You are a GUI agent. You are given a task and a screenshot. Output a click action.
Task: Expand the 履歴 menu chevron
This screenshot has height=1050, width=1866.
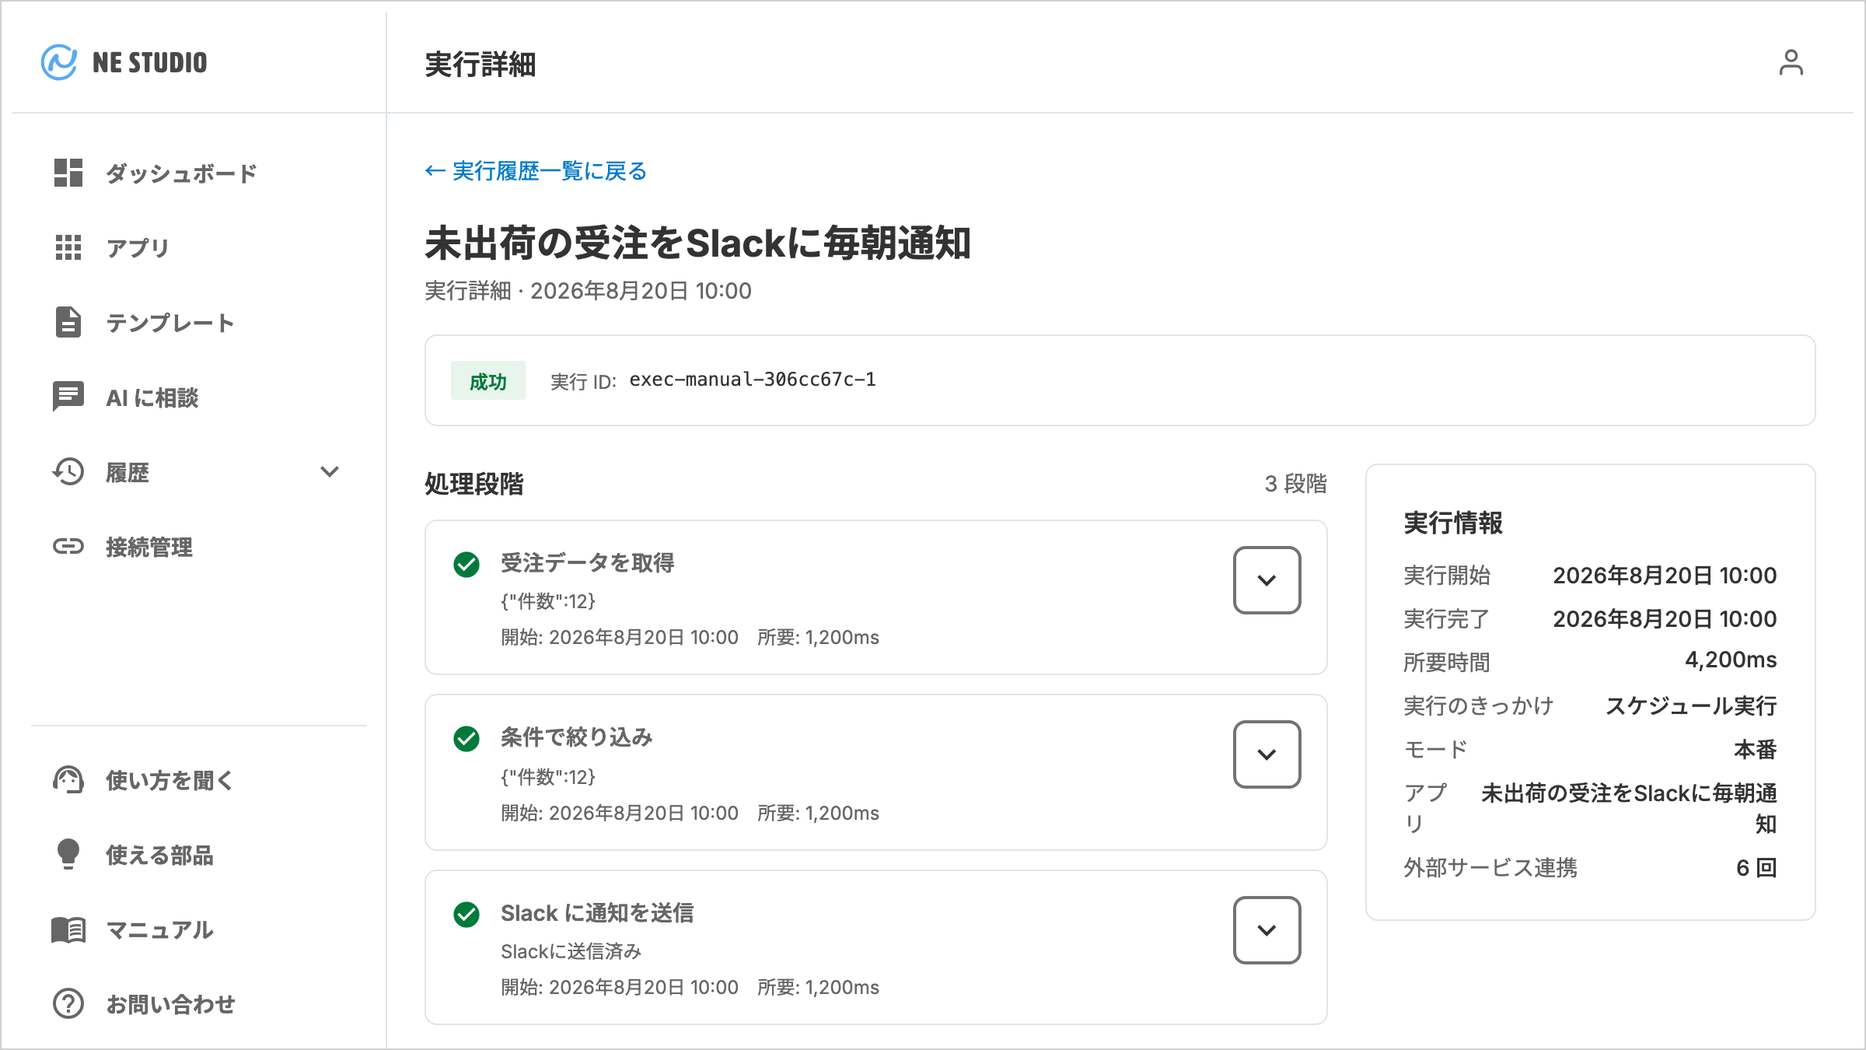[330, 471]
